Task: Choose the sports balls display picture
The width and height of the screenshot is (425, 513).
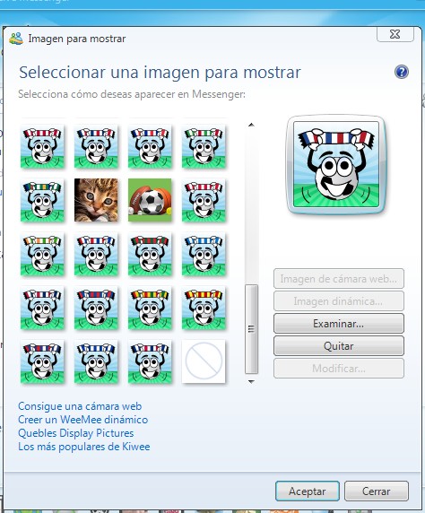Action: coord(150,200)
